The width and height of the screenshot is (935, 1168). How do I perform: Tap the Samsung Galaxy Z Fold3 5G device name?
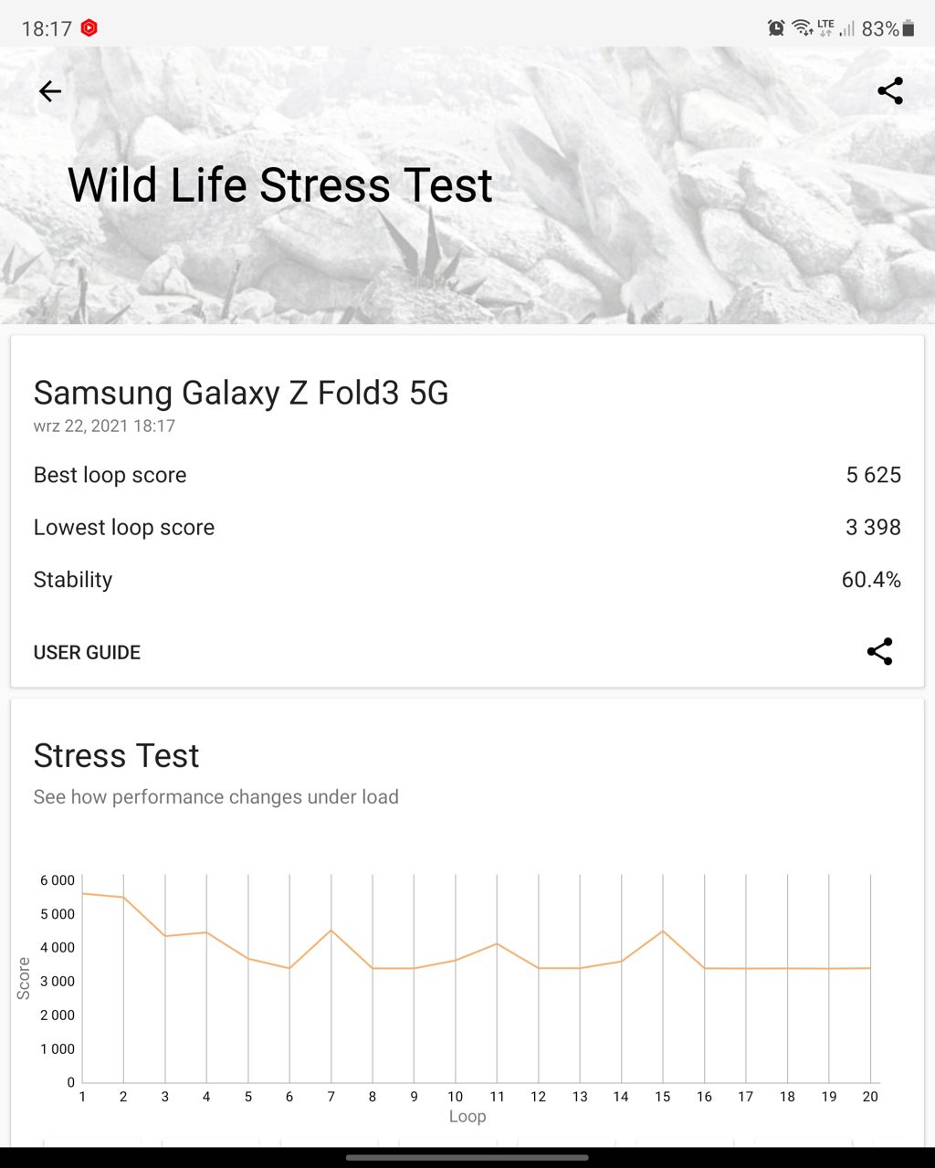click(x=241, y=393)
